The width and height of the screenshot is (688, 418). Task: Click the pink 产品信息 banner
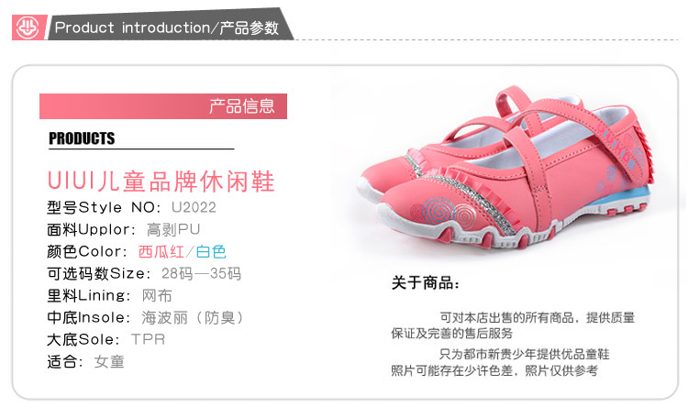pyautogui.click(x=163, y=106)
